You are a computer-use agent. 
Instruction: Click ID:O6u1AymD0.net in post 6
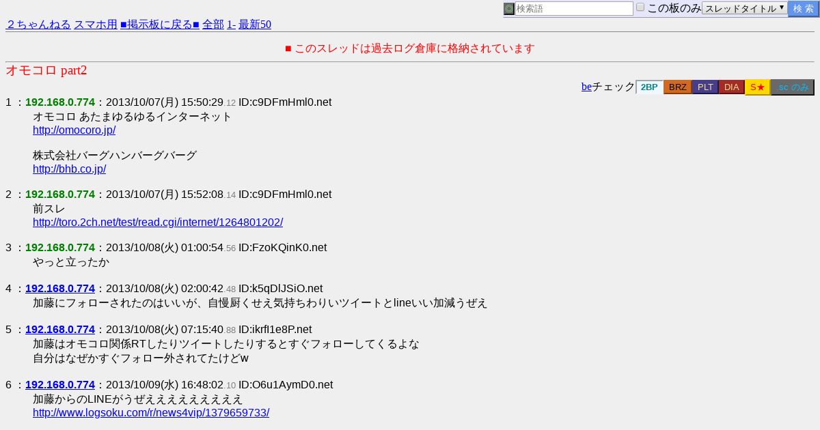286,384
